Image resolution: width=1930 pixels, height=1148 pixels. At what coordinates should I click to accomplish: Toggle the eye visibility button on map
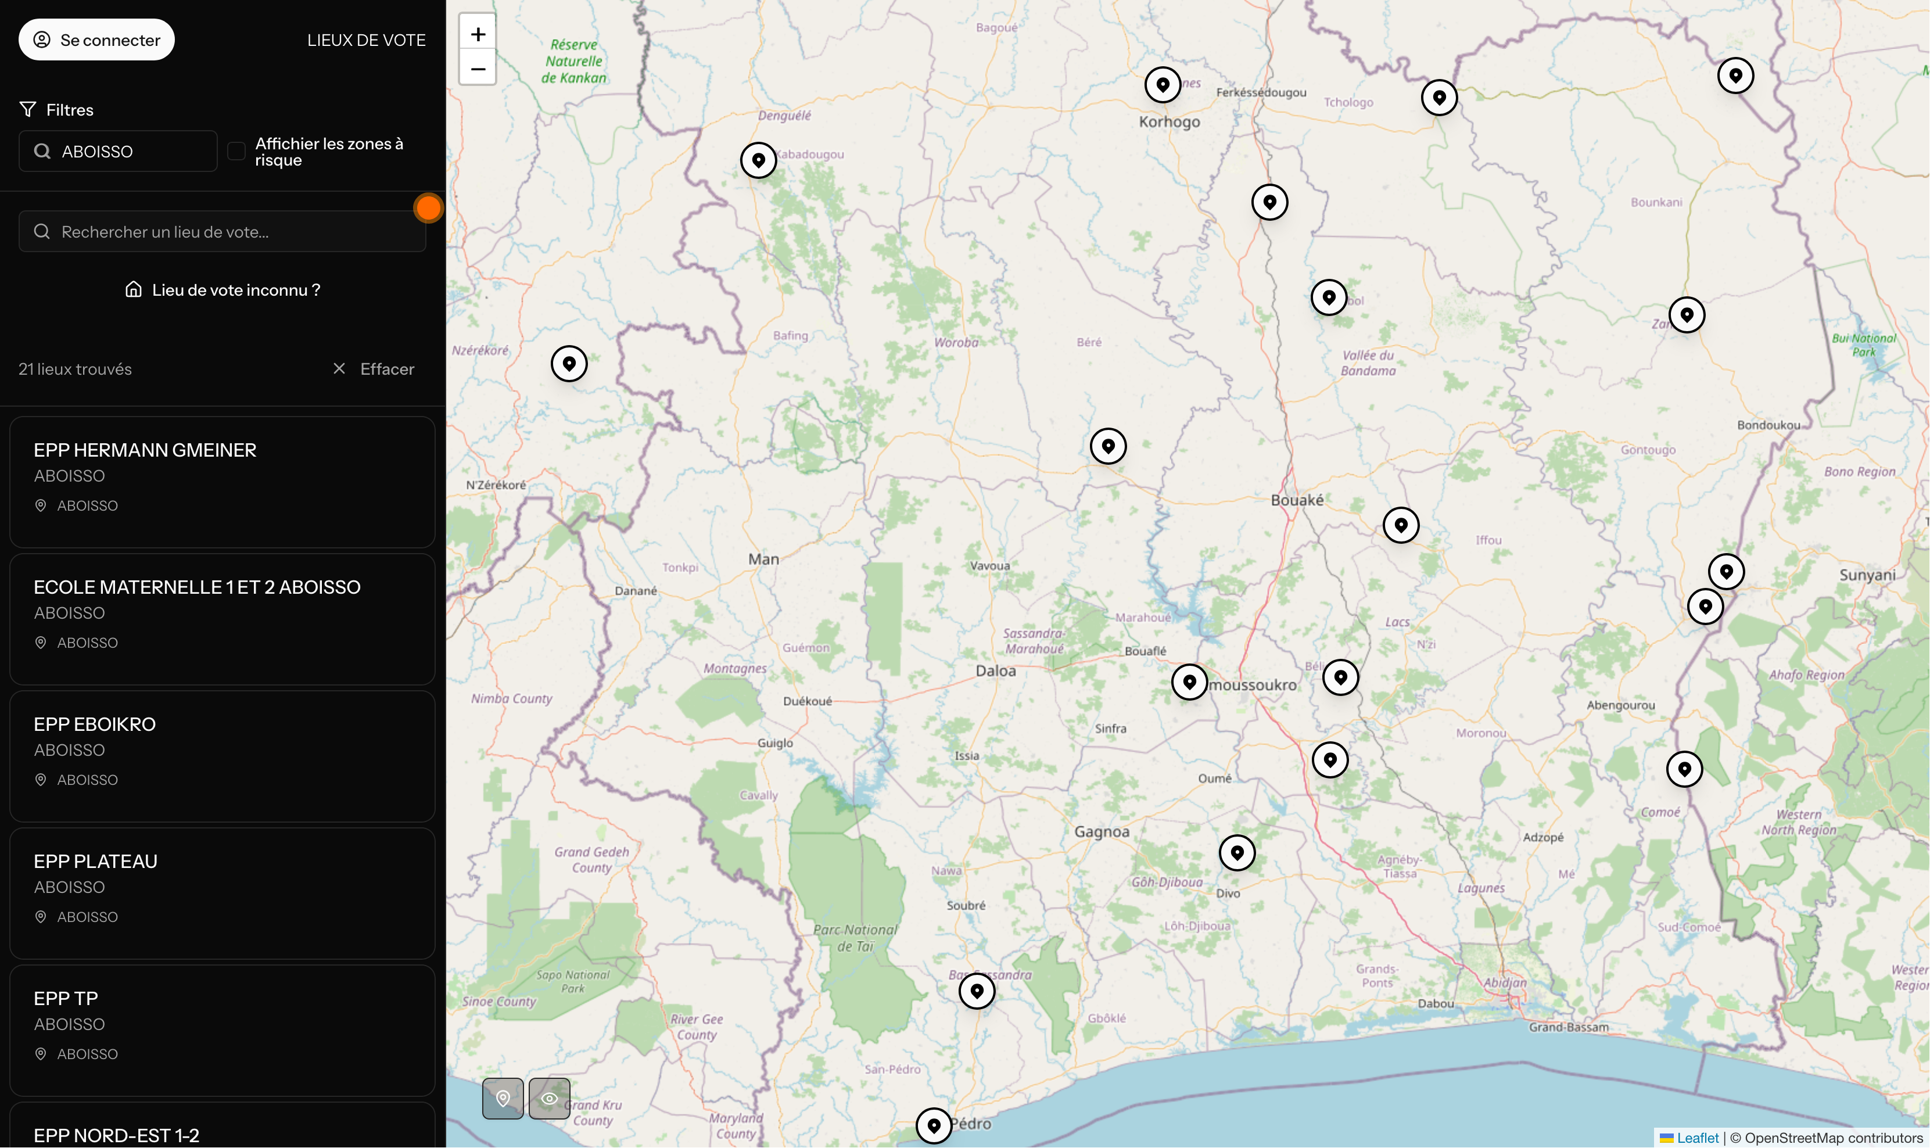pos(549,1097)
